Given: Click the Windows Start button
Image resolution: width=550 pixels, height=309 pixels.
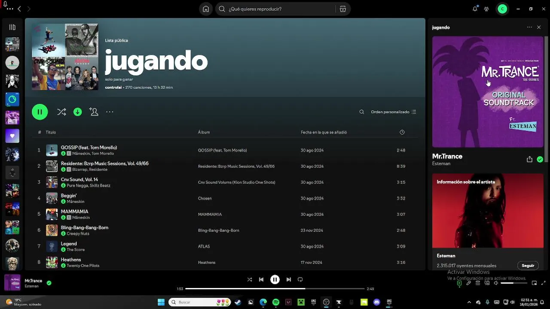Looking at the screenshot, I should pos(161,302).
